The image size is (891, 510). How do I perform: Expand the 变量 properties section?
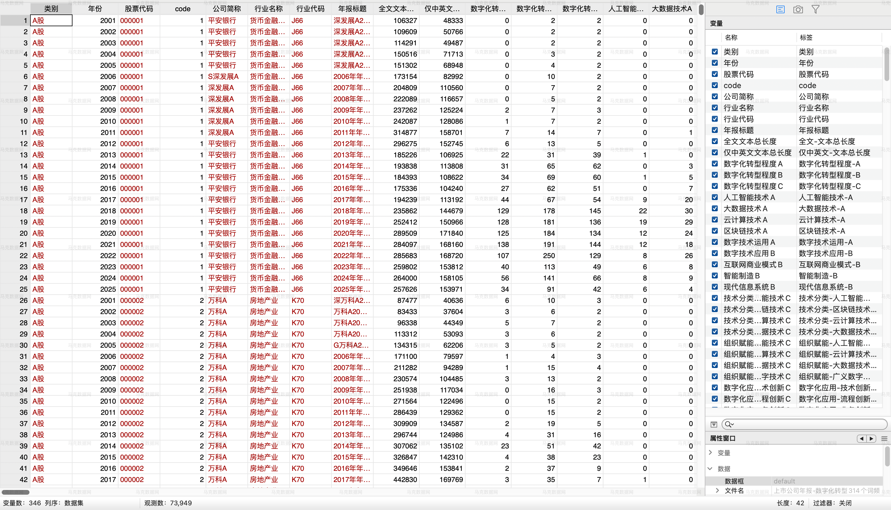pos(710,453)
